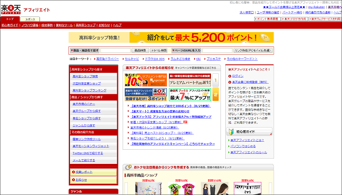
Task: Open the Happy Birthday banner product thumbnail
Action: click(x=248, y=189)
